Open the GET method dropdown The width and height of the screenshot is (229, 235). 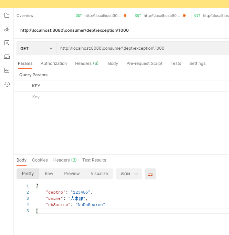tap(37, 48)
